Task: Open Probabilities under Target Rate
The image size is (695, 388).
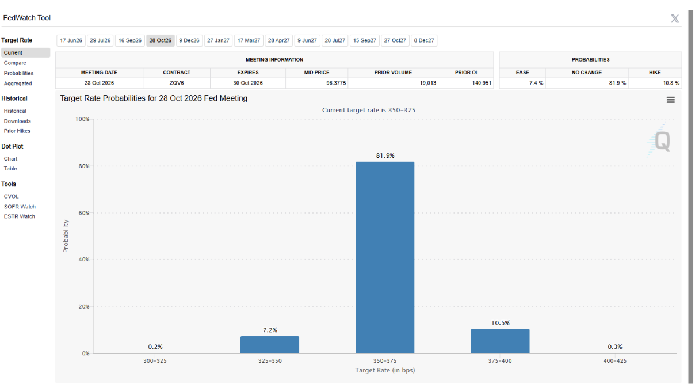Action: pyautogui.click(x=18, y=73)
